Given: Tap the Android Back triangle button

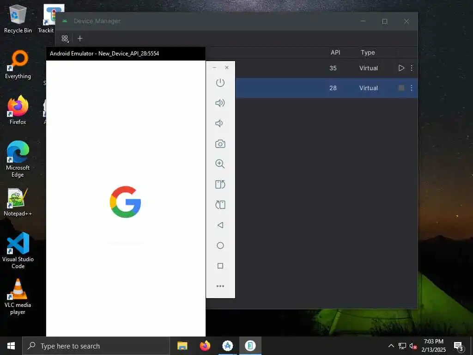Looking at the screenshot, I should [x=220, y=225].
